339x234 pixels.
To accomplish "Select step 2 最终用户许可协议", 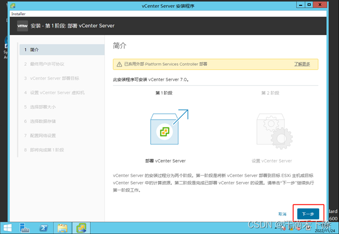I will pos(44,64).
